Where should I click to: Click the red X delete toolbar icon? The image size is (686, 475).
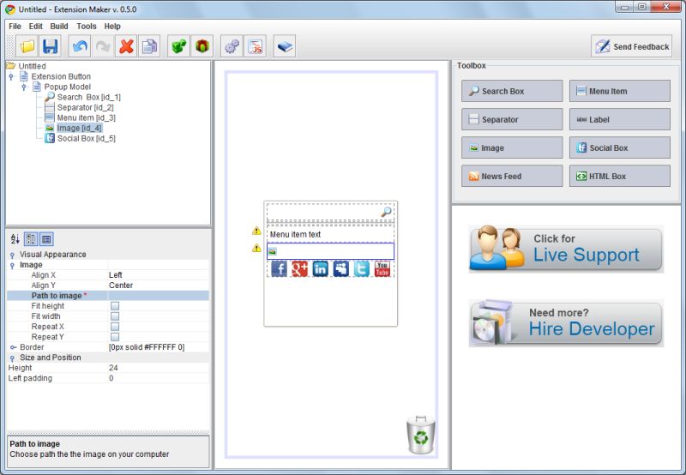pos(126,46)
